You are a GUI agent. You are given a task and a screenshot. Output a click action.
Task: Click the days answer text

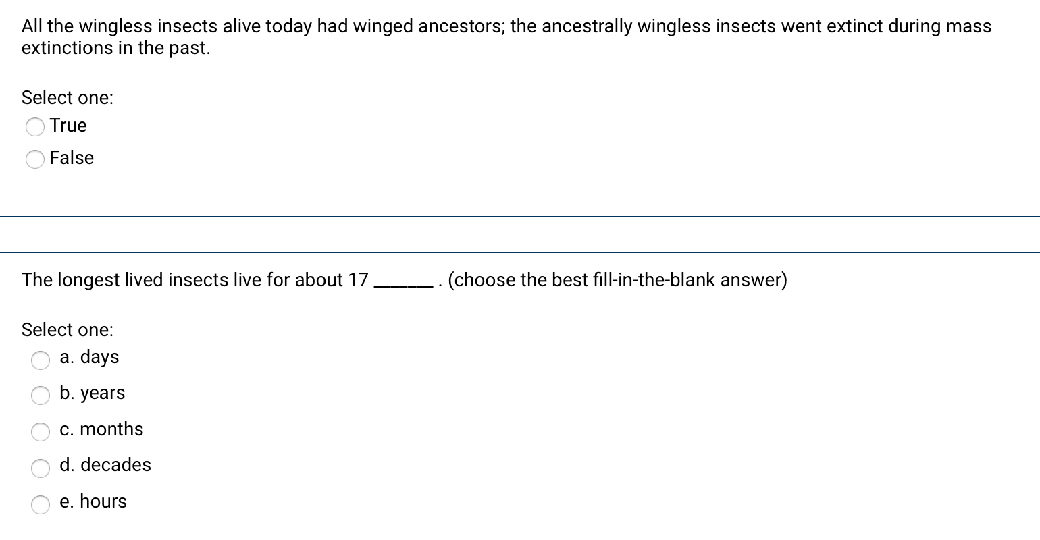(x=88, y=358)
